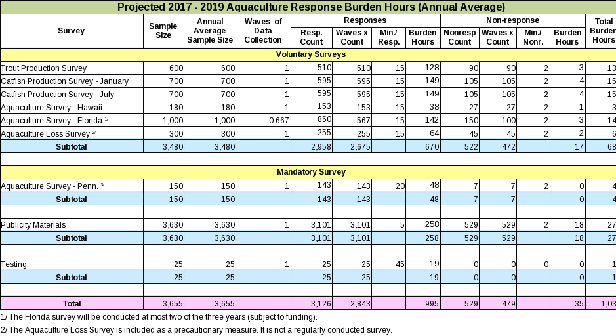Click the Total response burden hours '995'
The height and width of the screenshot is (336, 616).
[422, 303]
